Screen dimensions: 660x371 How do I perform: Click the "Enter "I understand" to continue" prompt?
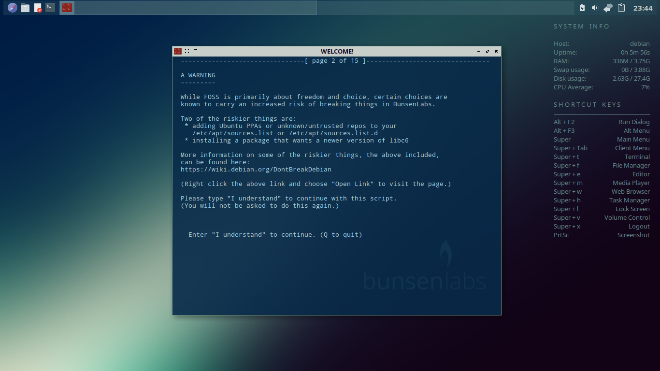(x=275, y=235)
